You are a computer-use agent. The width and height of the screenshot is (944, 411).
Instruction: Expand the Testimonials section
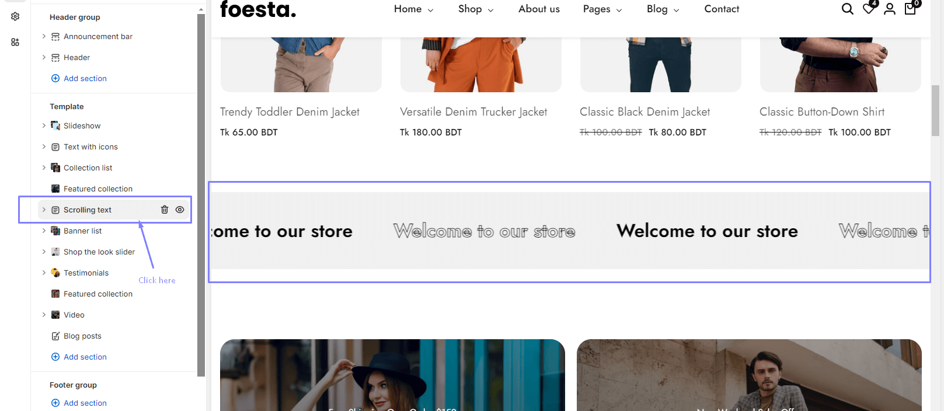44,273
